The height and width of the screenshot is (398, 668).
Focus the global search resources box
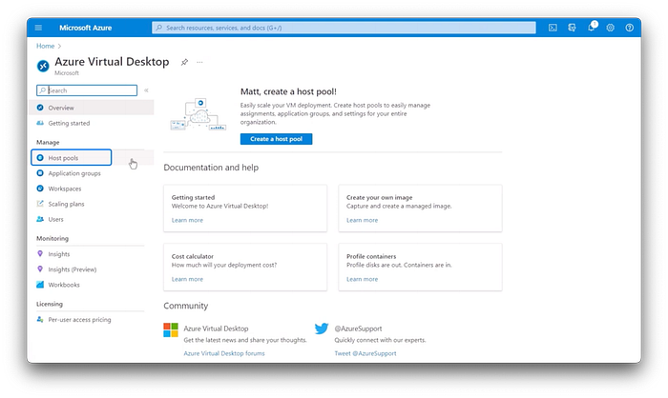click(344, 28)
